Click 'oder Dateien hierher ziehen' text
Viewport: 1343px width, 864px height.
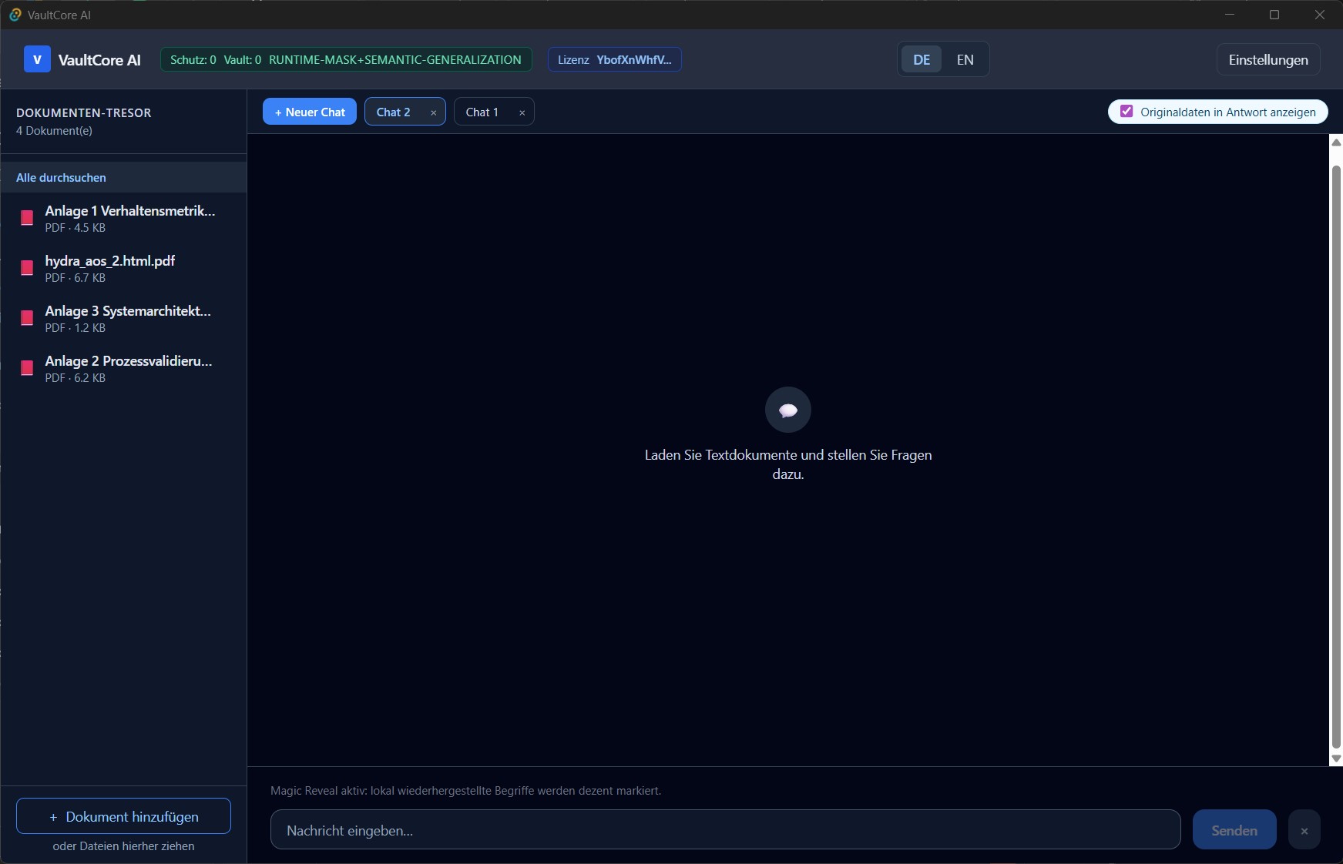[x=123, y=846]
